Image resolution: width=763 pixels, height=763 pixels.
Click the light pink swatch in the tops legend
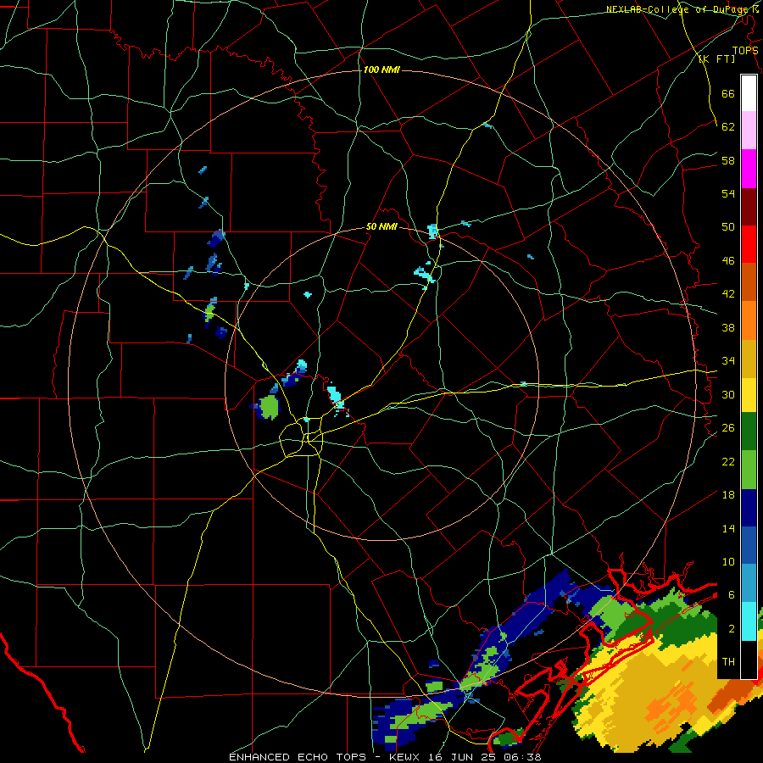tap(749, 131)
